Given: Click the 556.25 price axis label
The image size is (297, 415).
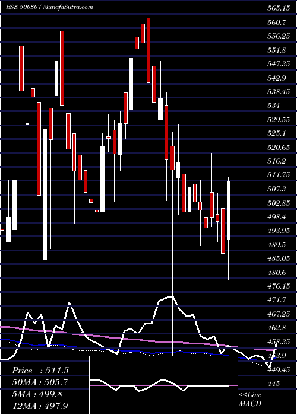Looking at the screenshot, I should click(279, 36).
